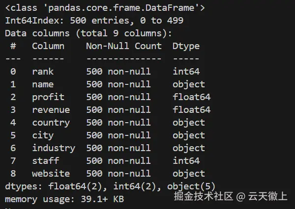Screen dimensions: 295x209
Task: Click the 'revenue' column name
Action: [51, 110]
